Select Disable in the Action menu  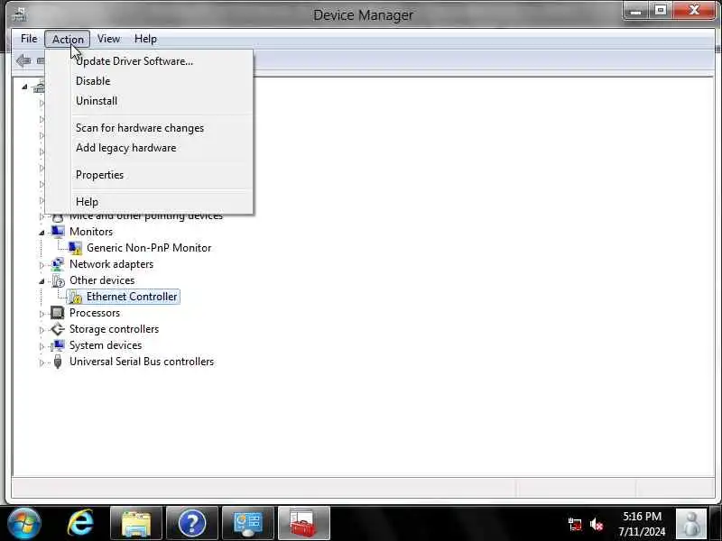click(93, 81)
